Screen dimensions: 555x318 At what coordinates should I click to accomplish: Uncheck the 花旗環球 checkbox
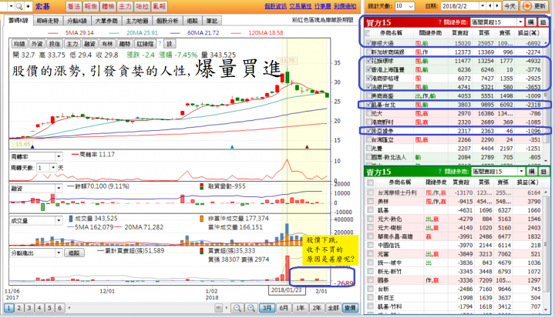(x=368, y=61)
